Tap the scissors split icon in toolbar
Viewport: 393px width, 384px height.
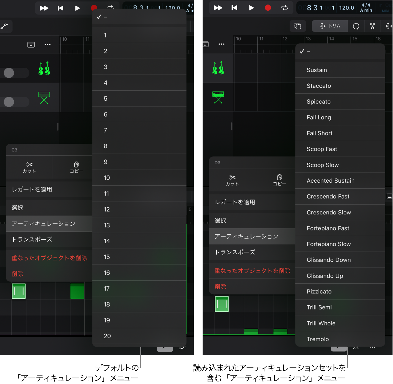[372, 26]
